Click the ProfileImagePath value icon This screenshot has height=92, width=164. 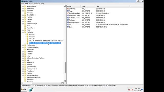[68, 13]
